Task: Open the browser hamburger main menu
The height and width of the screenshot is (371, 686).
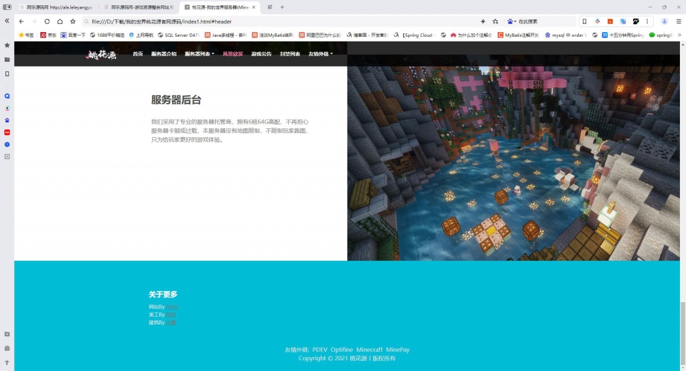Action: pyautogui.click(x=679, y=21)
